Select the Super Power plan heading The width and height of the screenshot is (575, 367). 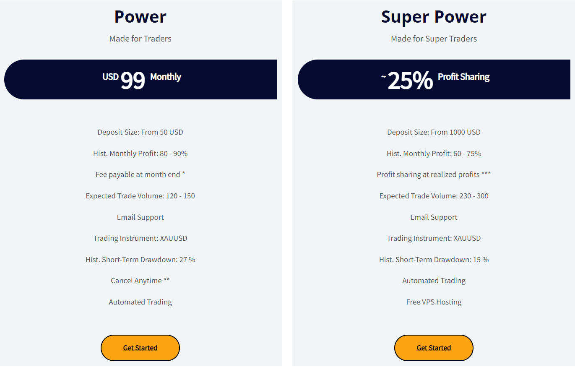(434, 17)
